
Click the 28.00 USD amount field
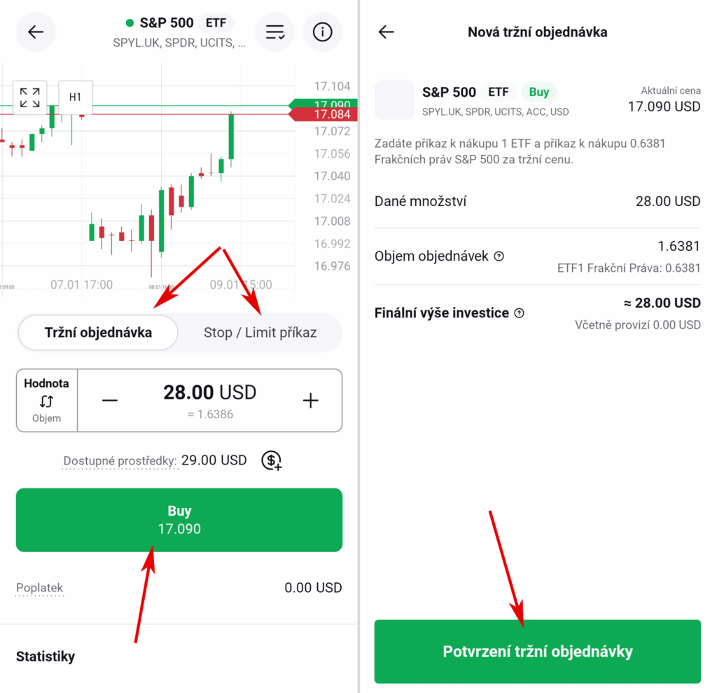click(209, 393)
